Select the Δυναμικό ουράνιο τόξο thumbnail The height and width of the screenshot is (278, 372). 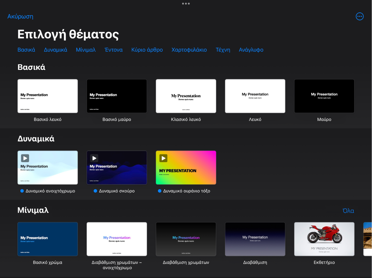click(x=186, y=168)
